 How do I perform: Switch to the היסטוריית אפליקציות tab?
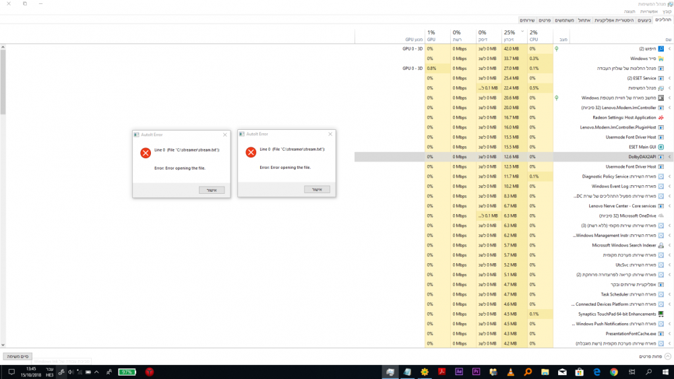614,20
